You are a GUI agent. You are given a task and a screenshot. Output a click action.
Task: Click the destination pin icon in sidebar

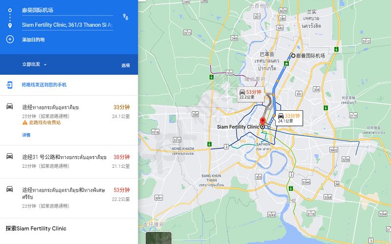point(10,25)
